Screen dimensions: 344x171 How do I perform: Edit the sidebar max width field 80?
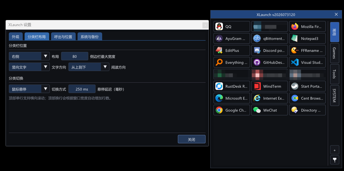point(75,56)
